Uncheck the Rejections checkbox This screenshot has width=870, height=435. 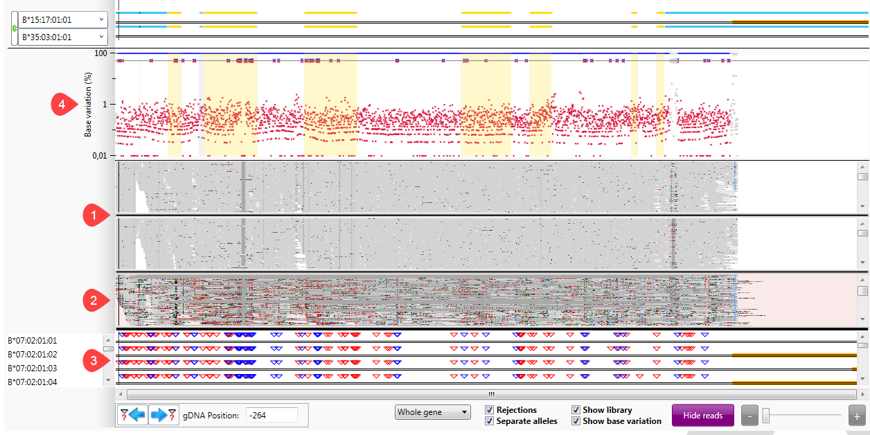[x=490, y=410]
